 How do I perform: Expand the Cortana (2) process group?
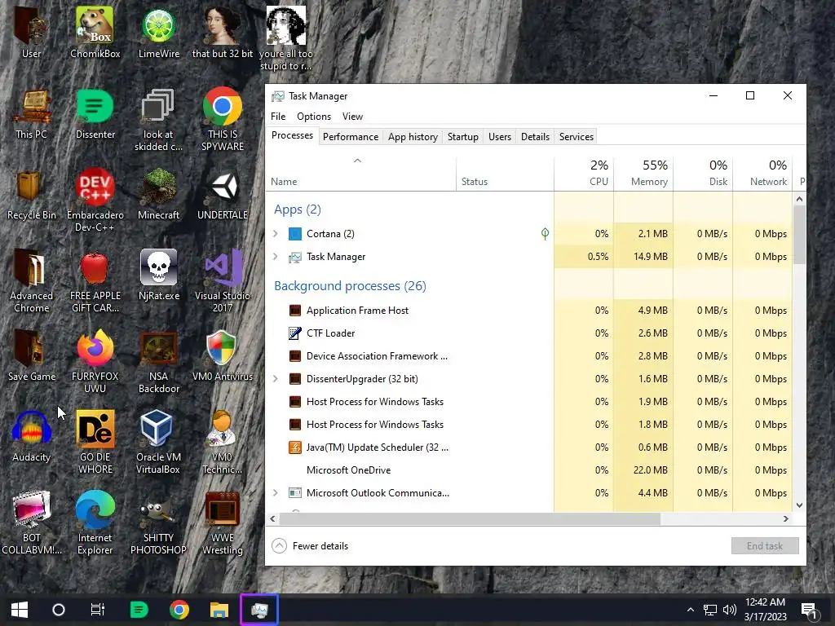click(x=276, y=234)
